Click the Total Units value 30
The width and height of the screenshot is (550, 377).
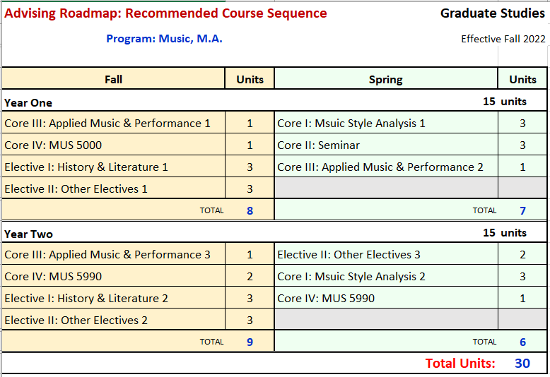[522, 364]
